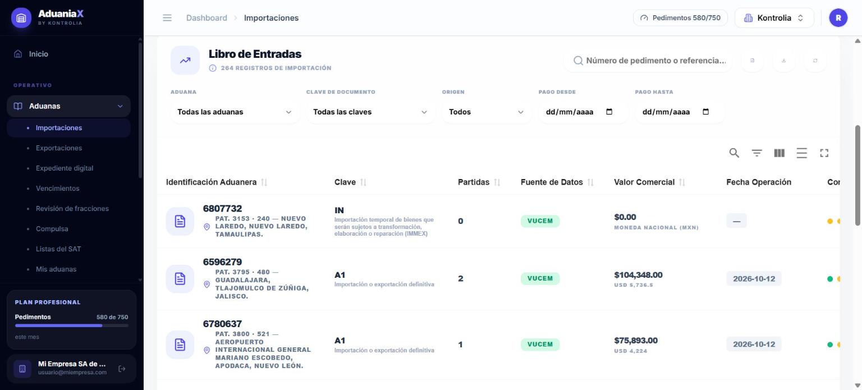Click the Mi Empresa account icon

22,369
